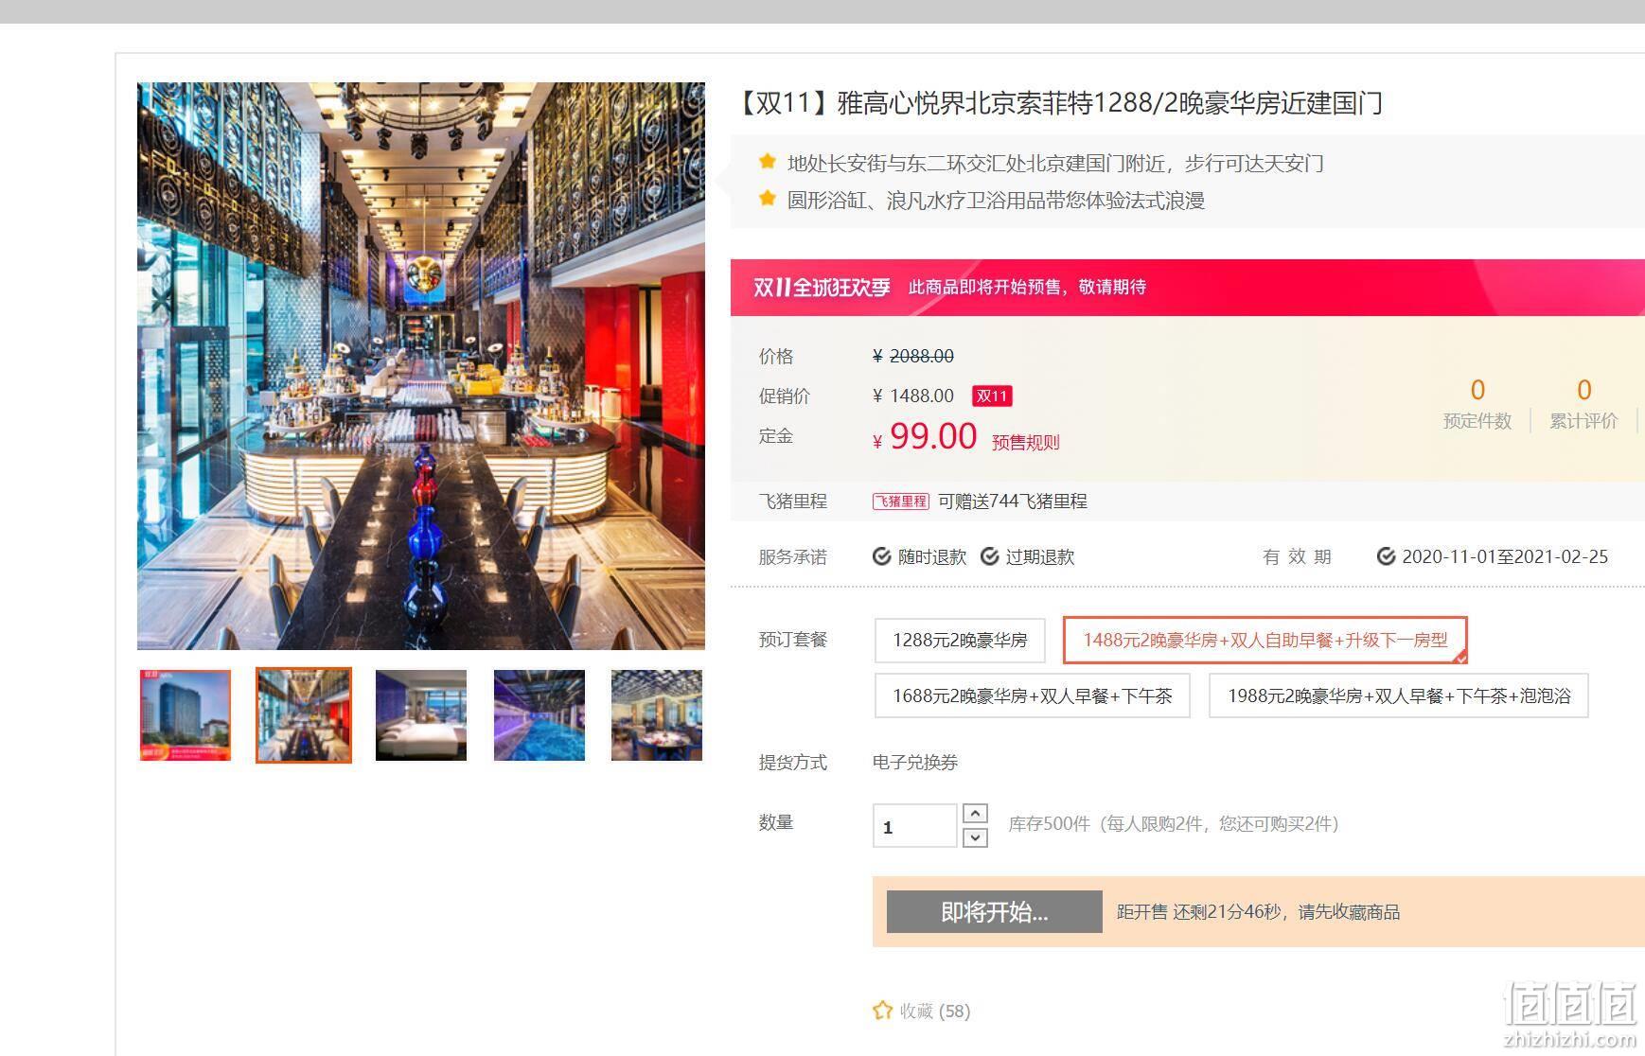Click the 地处长安街 location description
This screenshot has height=1056, width=1645.
[1055, 163]
